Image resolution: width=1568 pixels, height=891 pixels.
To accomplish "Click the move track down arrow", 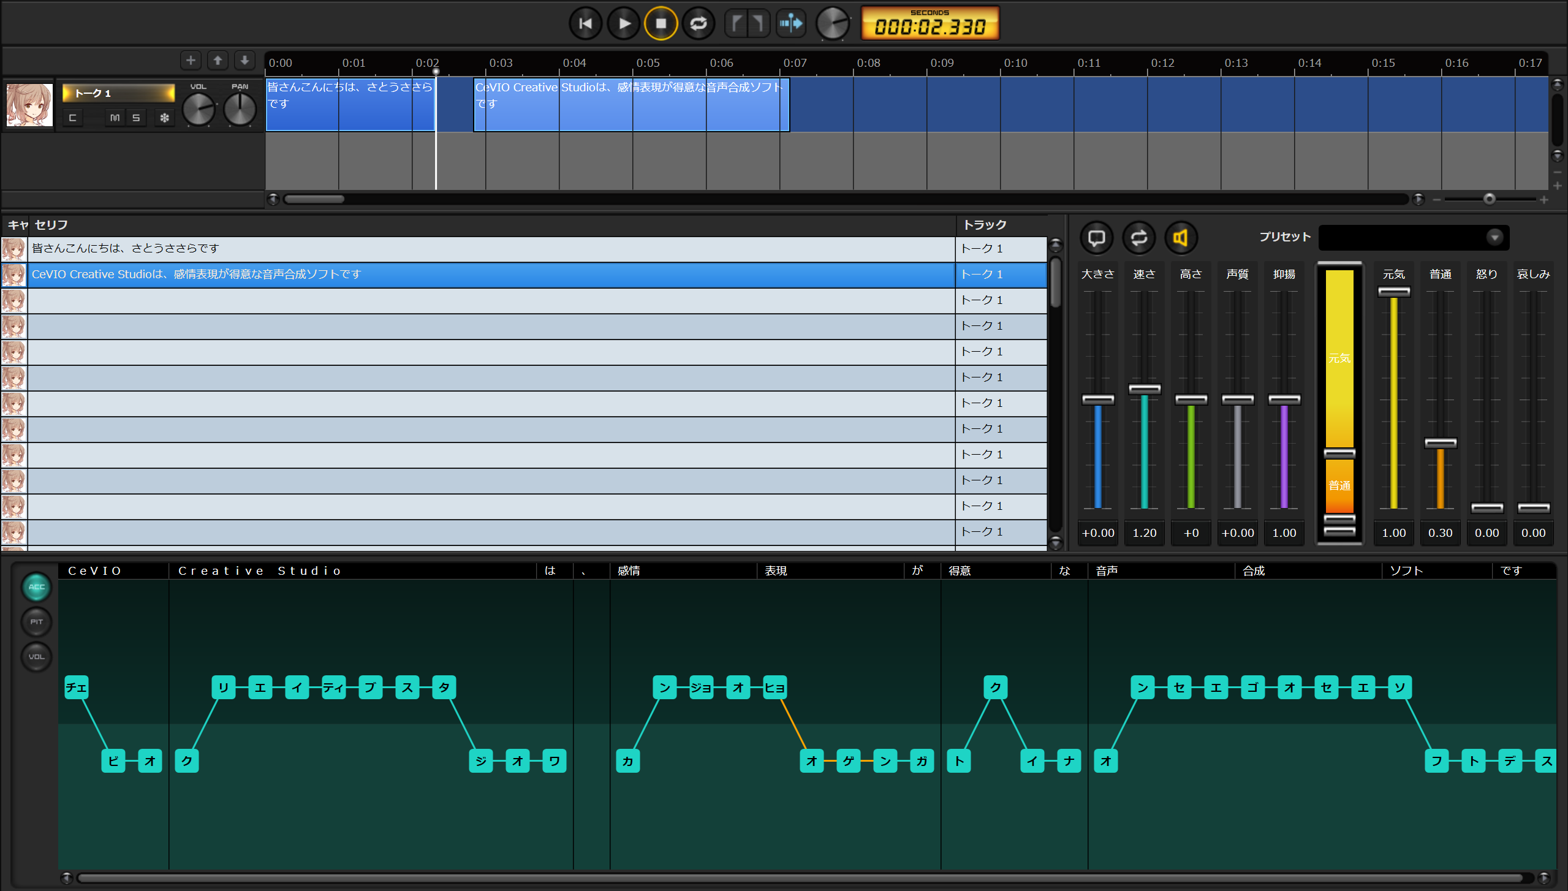I will click(x=244, y=60).
